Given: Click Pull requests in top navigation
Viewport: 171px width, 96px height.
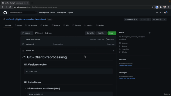Looking at the screenshot, I should [x=44, y=13].
